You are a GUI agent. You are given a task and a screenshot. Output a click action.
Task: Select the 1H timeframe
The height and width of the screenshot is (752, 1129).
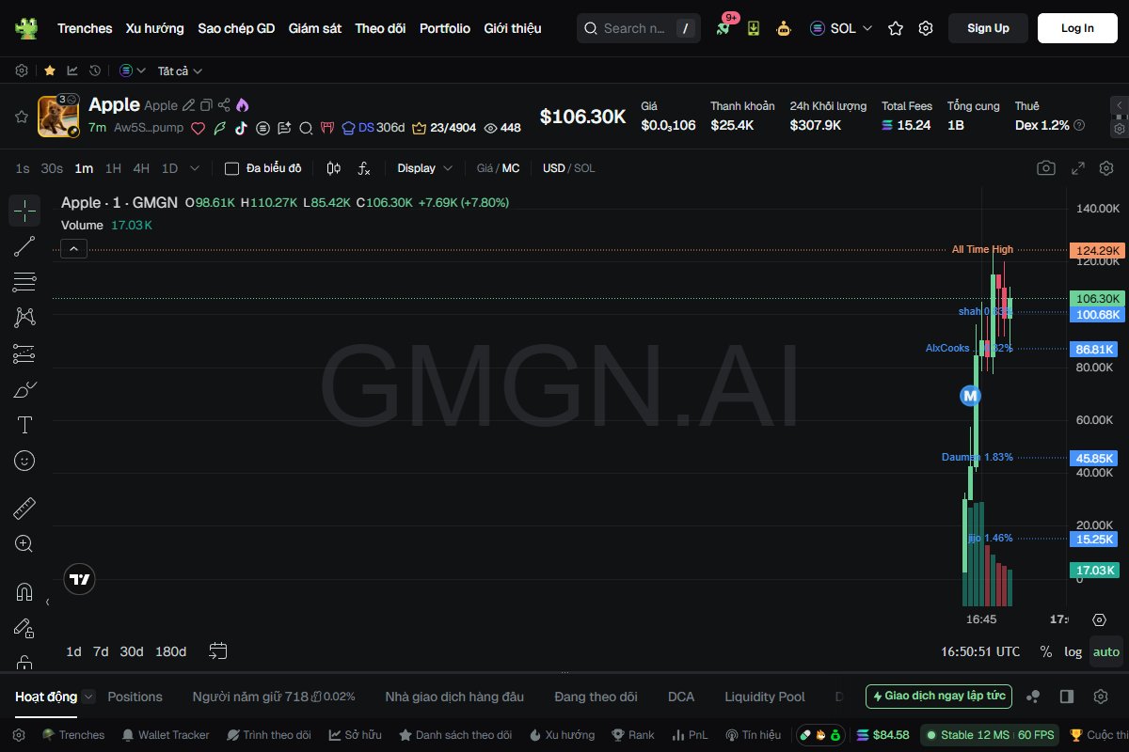113,168
